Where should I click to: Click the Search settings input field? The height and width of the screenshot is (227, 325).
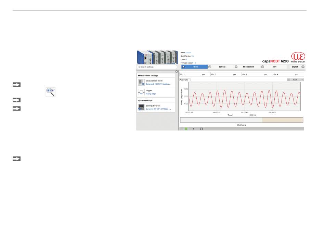coord(157,67)
